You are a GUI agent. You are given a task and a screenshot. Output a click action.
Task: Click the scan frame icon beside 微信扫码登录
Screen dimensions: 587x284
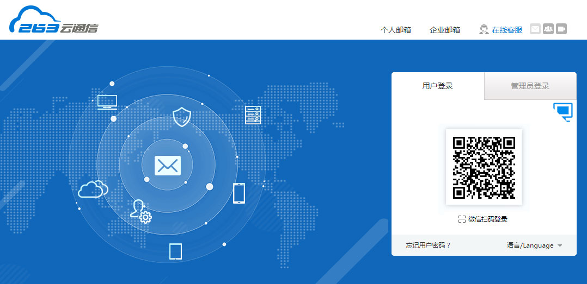pos(462,219)
